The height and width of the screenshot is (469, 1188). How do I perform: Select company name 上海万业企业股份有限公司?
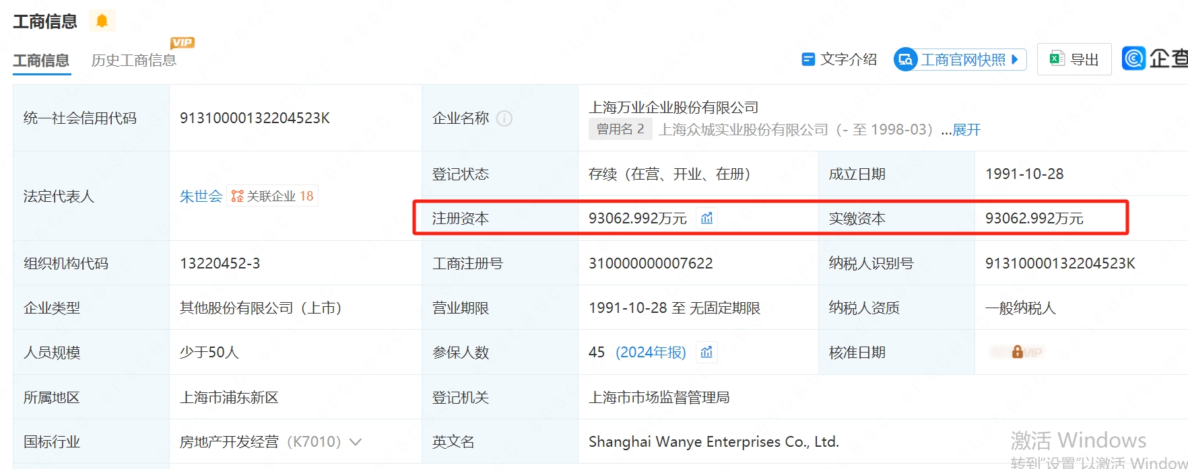pos(673,108)
